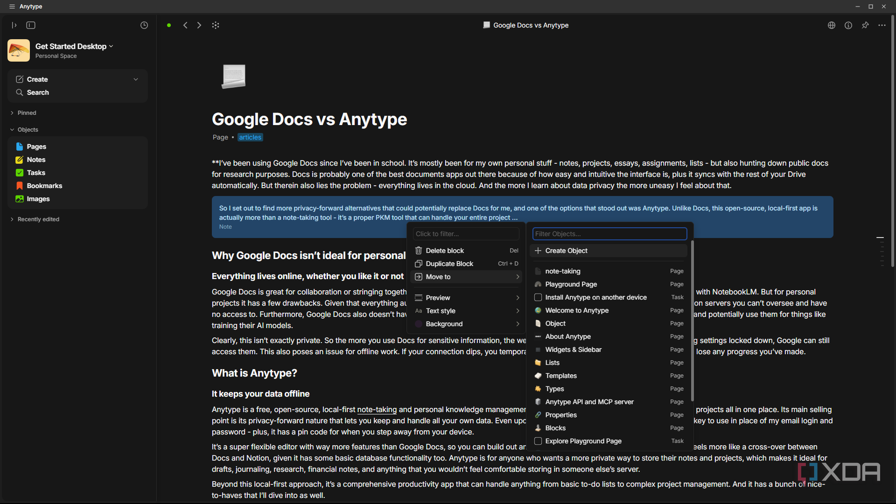Check the Install Anytype on another device task

click(x=538, y=297)
